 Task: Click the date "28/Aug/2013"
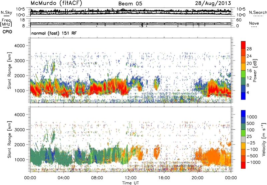coord(213,3)
